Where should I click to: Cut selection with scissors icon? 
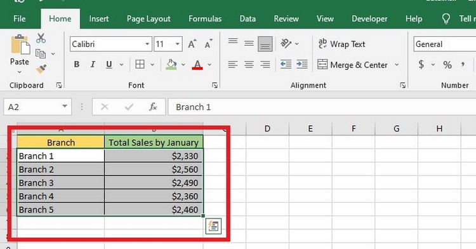point(41,38)
